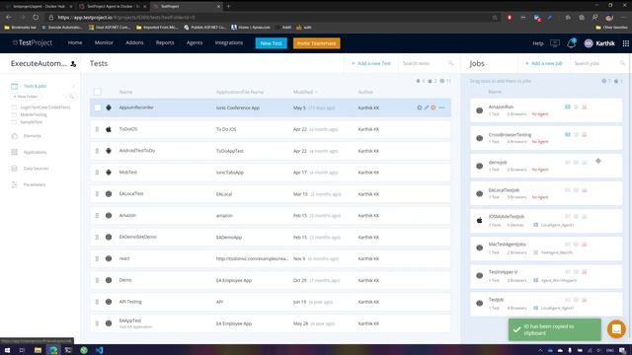Open the EAAppTest test
This screenshot has width=632, height=355.
tap(130, 320)
